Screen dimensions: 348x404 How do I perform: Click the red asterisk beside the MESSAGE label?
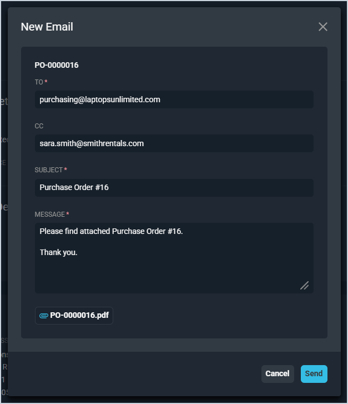[x=68, y=215]
